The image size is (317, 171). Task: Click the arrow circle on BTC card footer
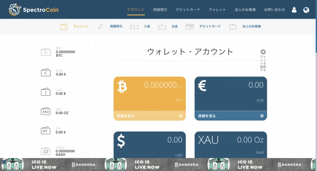click(181, 116)
